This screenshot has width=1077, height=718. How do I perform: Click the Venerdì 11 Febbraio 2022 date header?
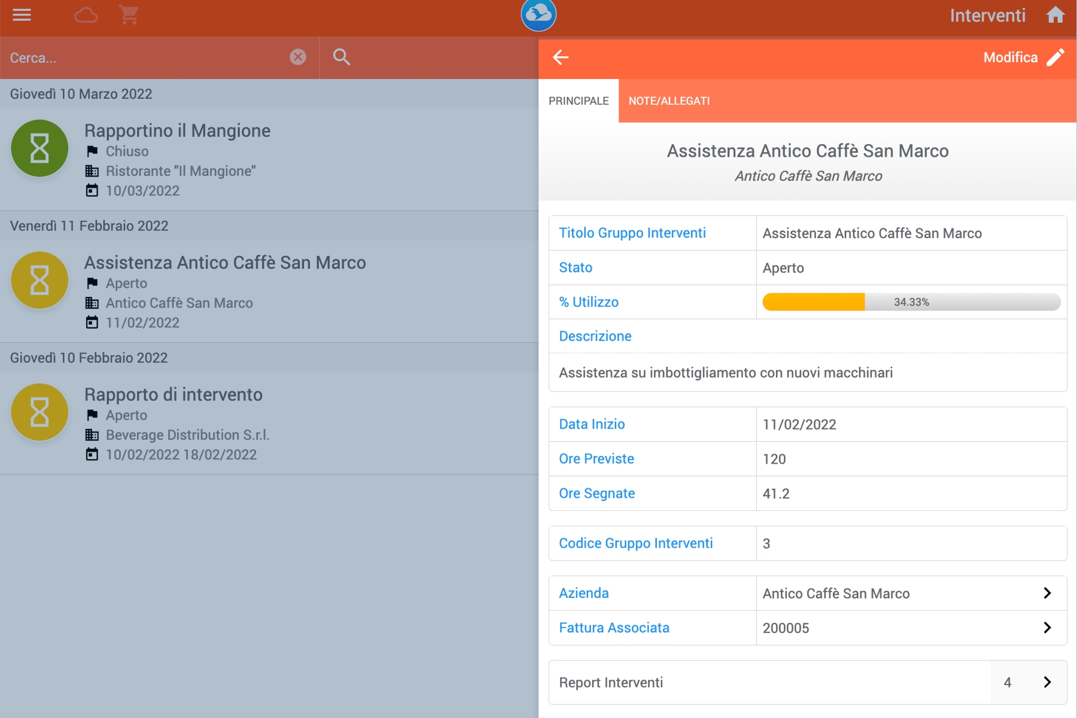tap(89, 226)
